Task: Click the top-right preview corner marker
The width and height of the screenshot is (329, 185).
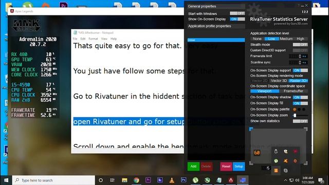Action: 306,129
